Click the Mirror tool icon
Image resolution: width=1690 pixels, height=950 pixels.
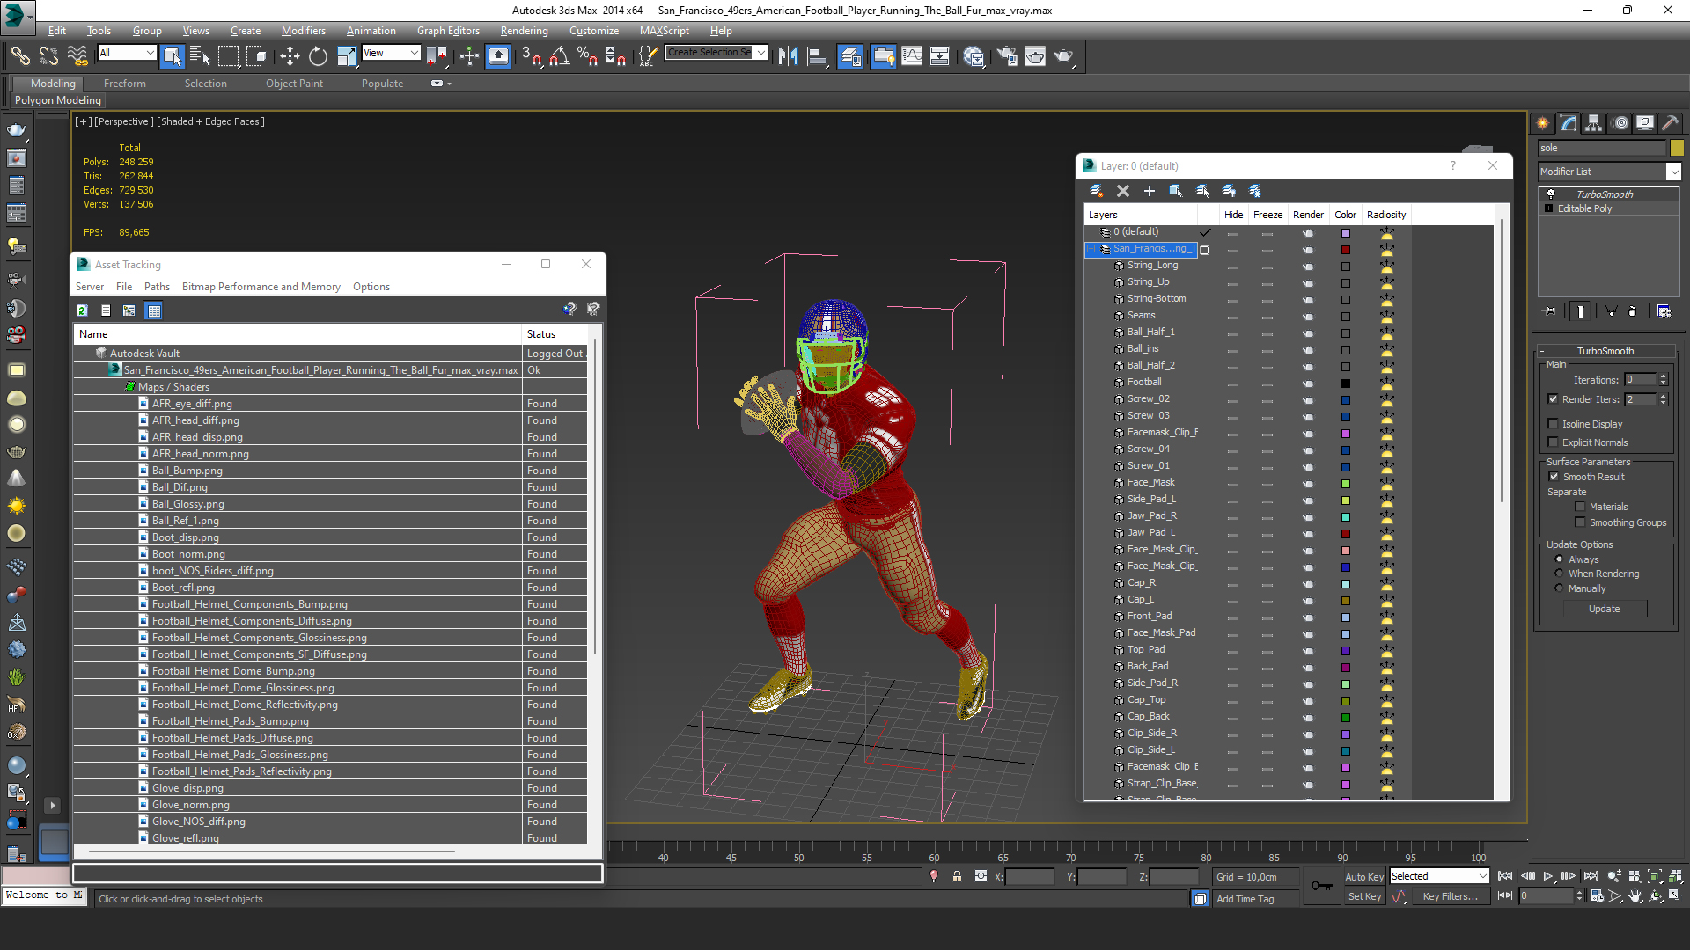pos(788,56)
